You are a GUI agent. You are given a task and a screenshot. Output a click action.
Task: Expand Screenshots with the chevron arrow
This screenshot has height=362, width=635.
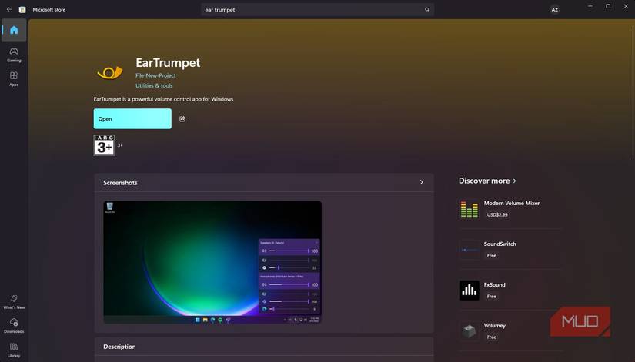click(421, 182)
